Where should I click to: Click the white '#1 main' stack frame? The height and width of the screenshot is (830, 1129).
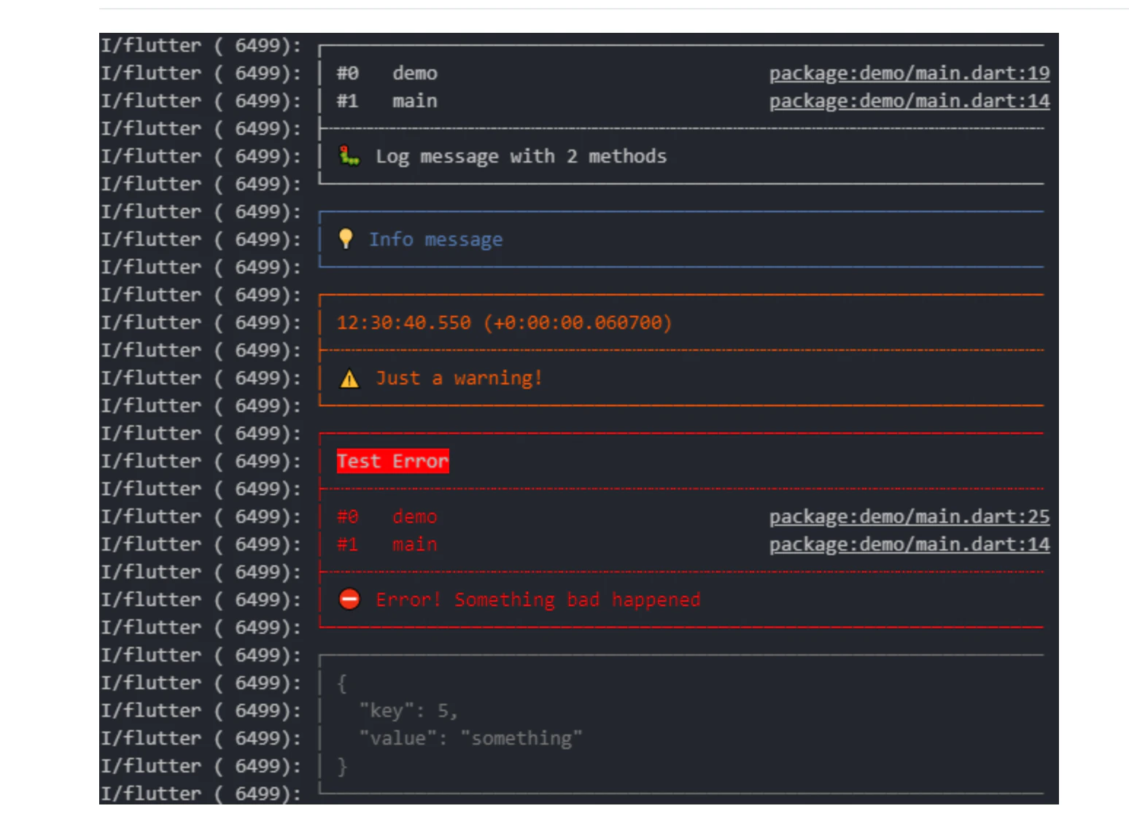tap(387, 101)
